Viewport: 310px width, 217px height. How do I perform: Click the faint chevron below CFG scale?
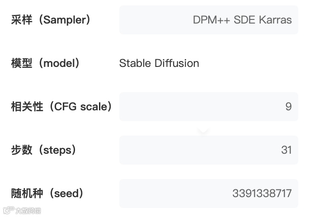point(204,132)
